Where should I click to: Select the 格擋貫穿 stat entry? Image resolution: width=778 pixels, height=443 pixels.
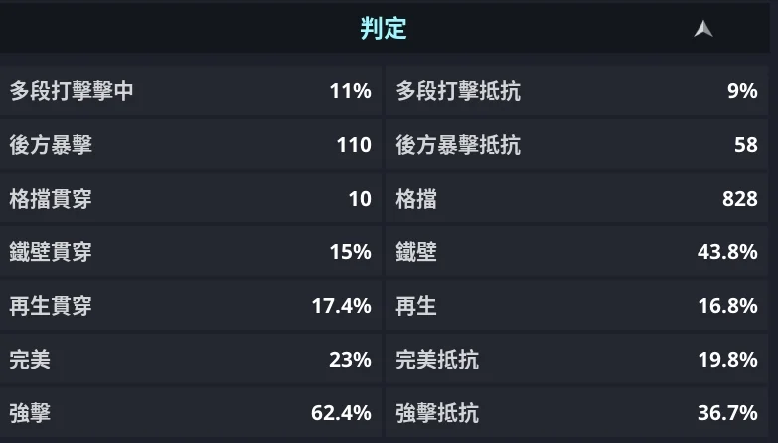[x=190, y=199]
